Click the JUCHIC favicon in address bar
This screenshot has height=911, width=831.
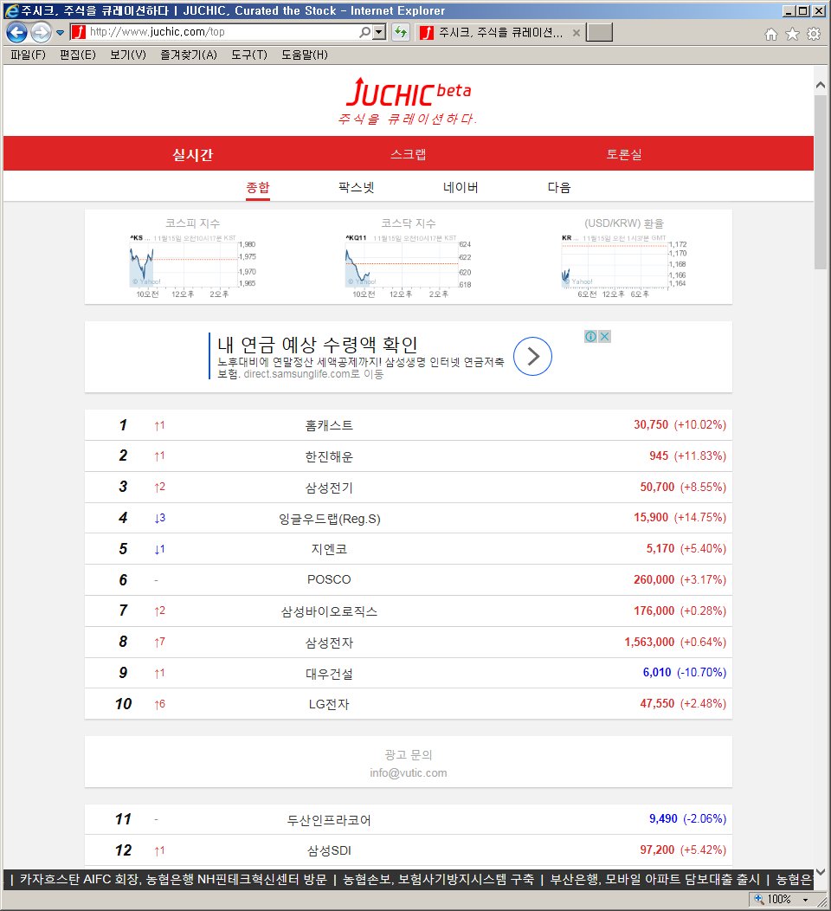(79, 33)
